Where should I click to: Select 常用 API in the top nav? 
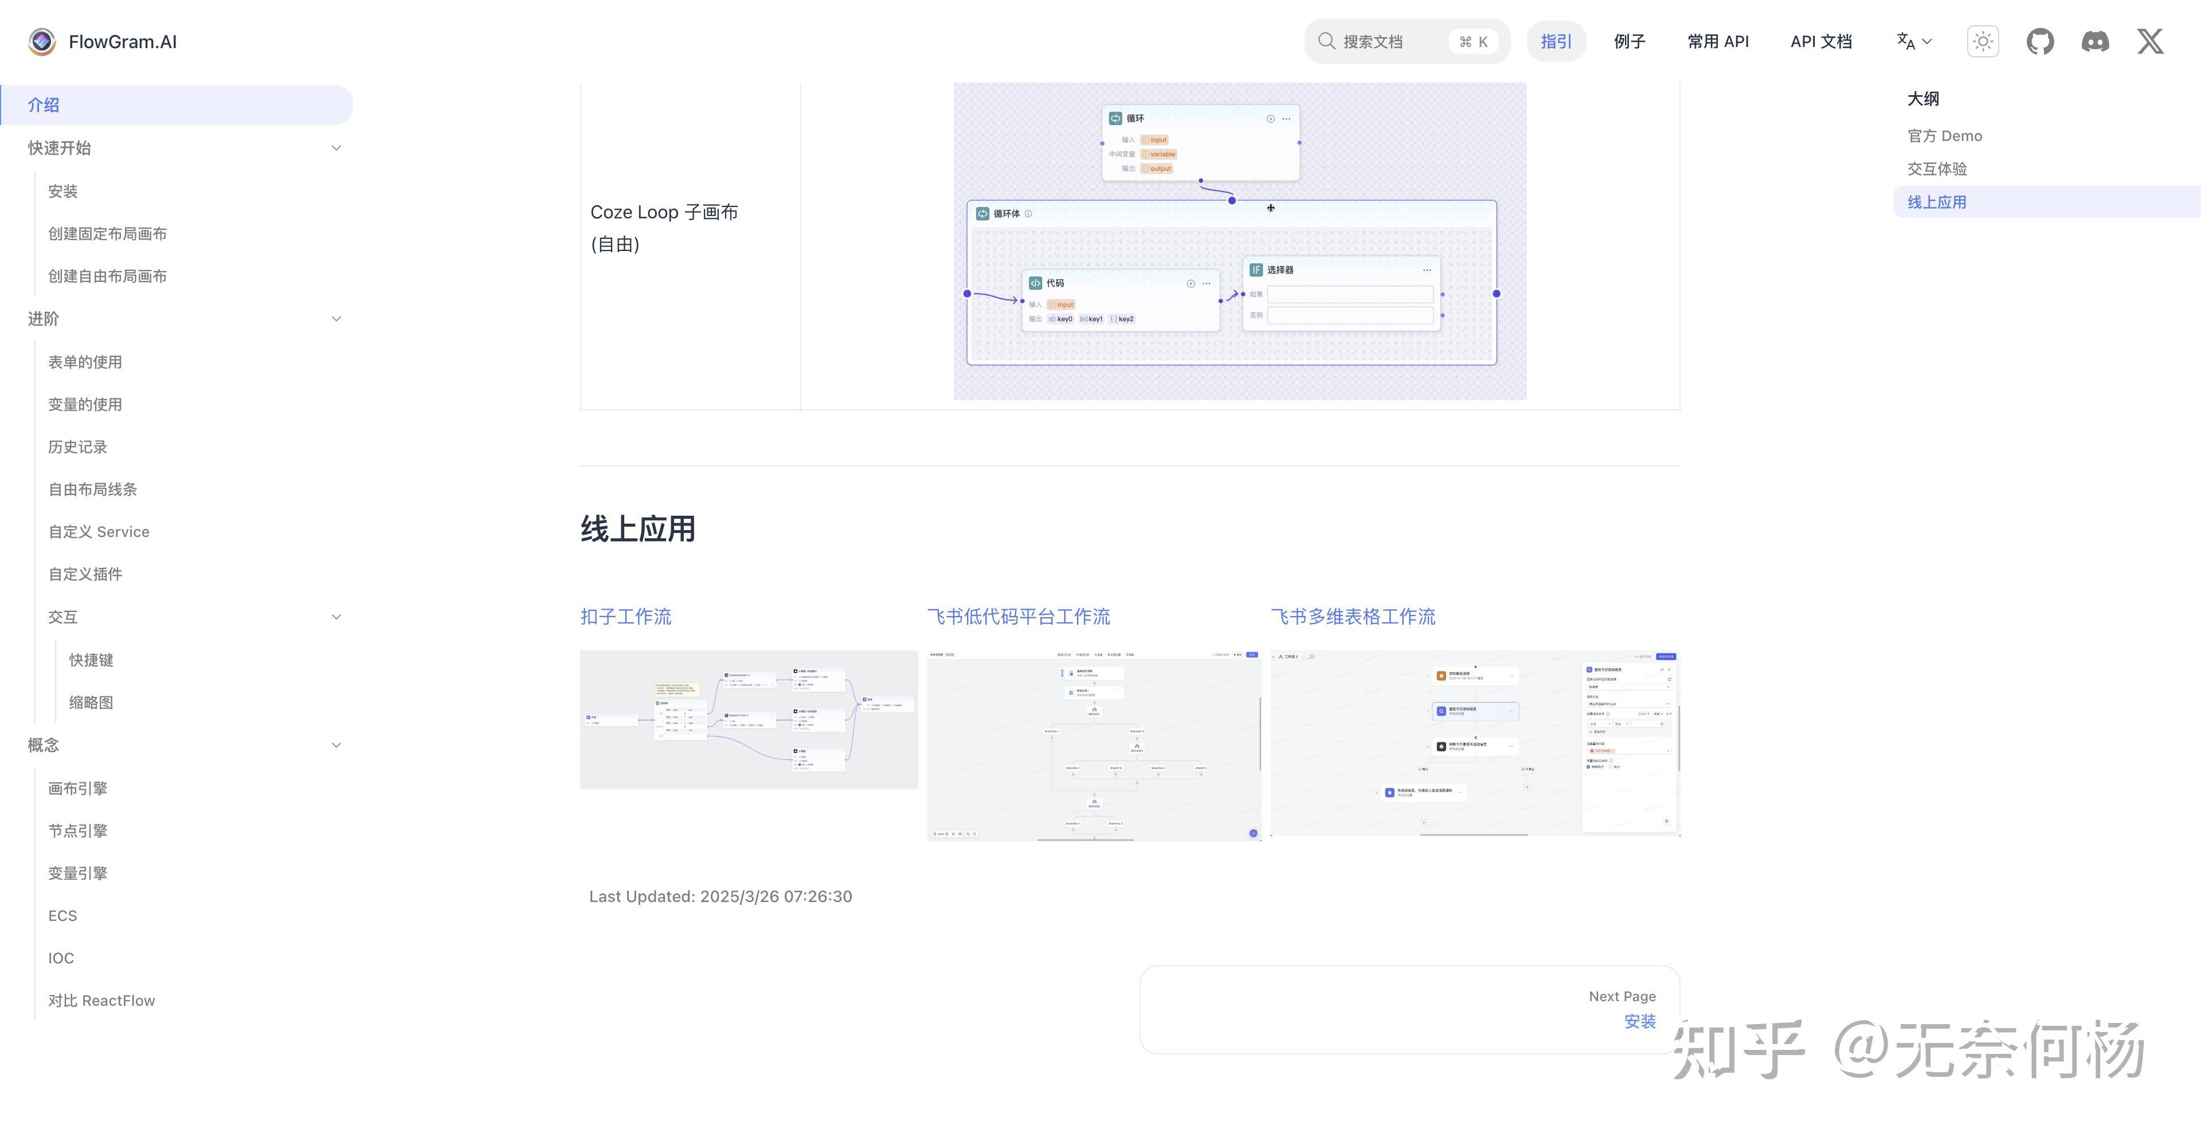[1718, 41]
